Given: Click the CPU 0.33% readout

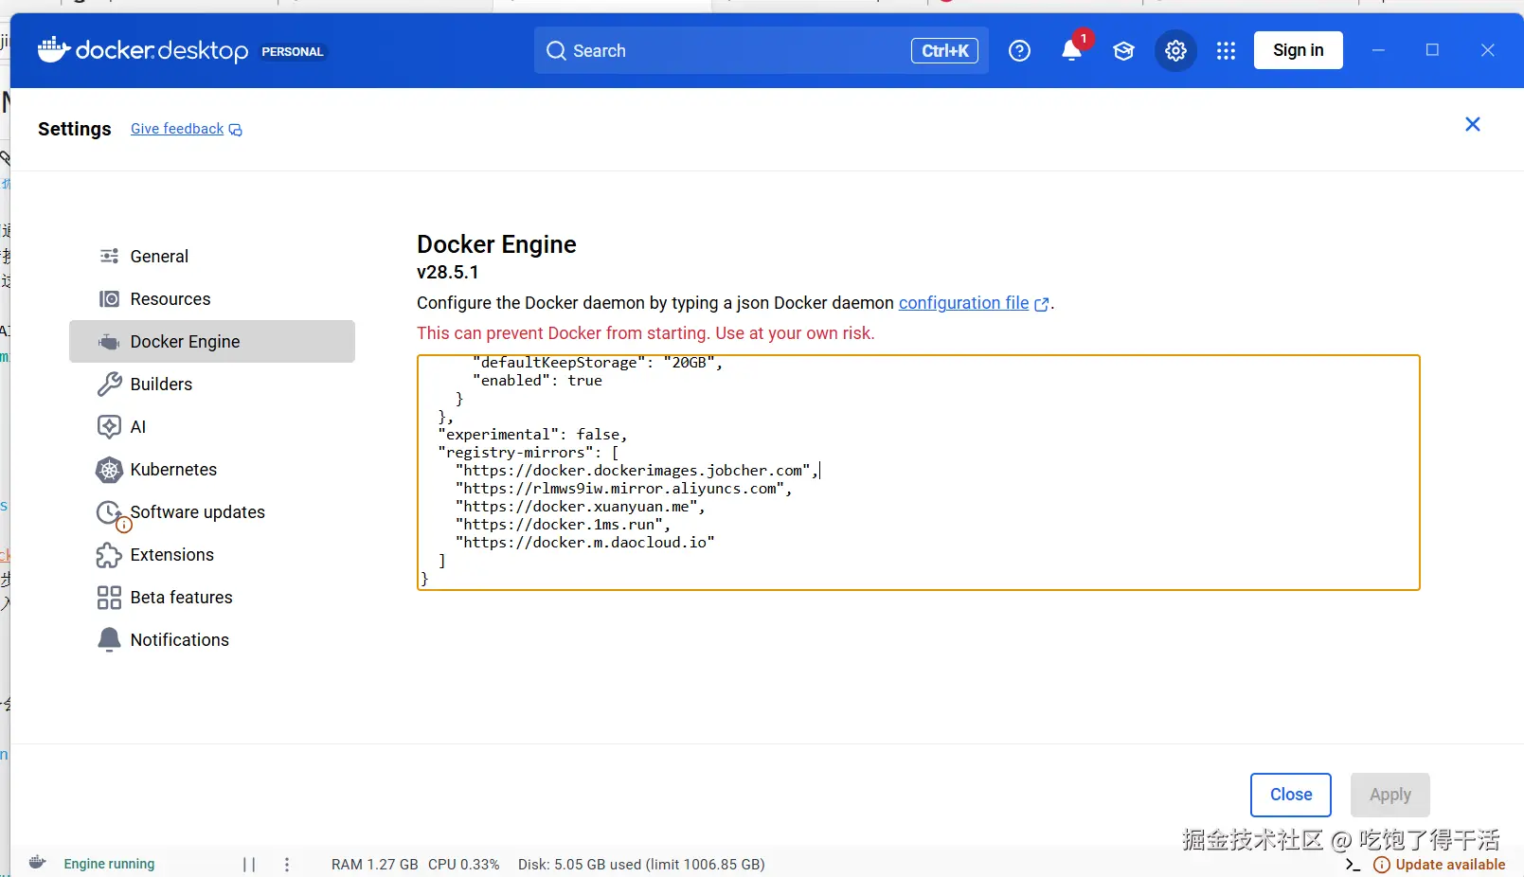Looking at the screenshot, I should 463,864.
